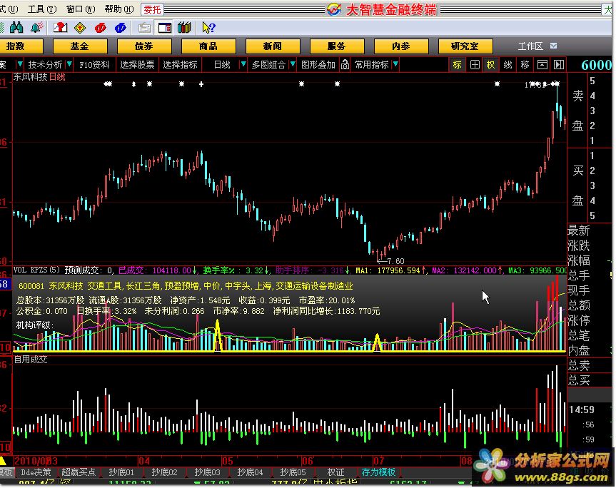Click the 大智慧 logo icon in title bar

[x=334, y=9]
